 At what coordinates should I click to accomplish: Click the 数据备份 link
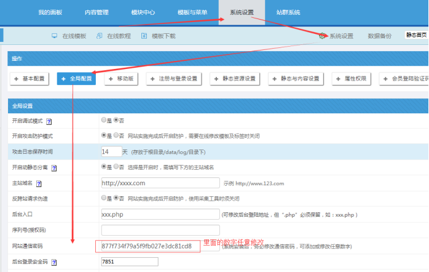coord(379,36)
